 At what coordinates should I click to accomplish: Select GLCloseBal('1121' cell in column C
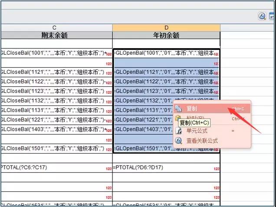[57, 72]
